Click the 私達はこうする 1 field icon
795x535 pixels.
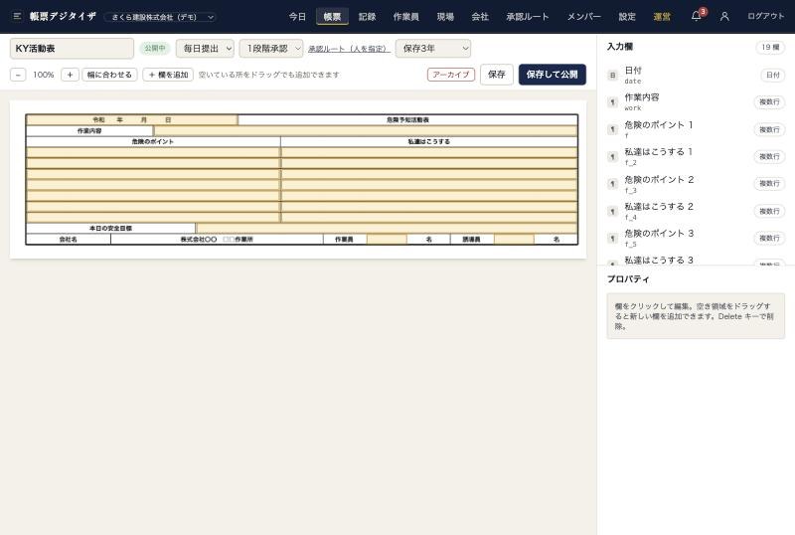[612, 157]
